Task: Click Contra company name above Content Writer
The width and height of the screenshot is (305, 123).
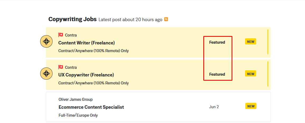Action: [71, 35]
